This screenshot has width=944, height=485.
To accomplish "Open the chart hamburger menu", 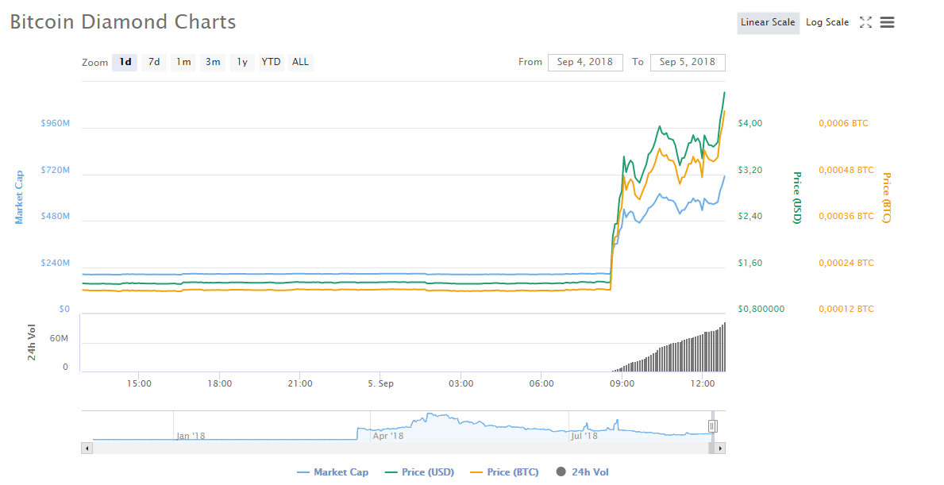I will [x=887, y=22].
